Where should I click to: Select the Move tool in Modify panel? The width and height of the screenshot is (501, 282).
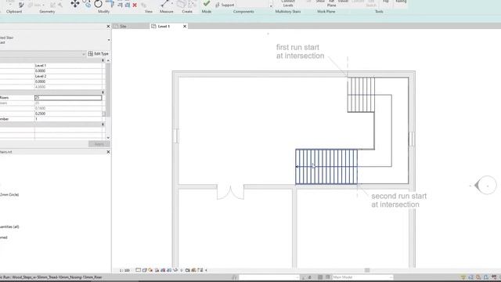click(x=75, y=4)
